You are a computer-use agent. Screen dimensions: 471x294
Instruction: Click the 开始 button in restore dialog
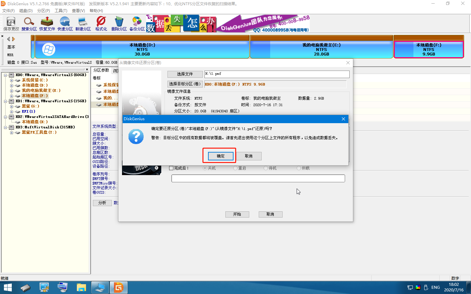[237, 214]
